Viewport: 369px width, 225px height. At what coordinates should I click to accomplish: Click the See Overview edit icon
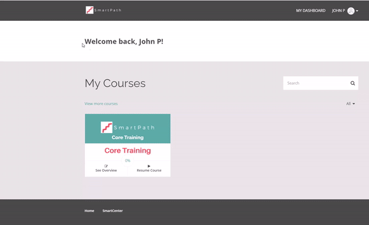point(106,166)
